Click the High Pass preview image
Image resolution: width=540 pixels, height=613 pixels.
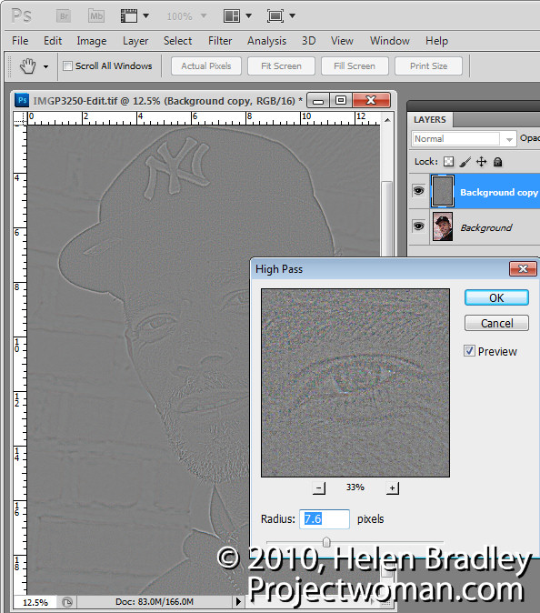pos(355,383)
